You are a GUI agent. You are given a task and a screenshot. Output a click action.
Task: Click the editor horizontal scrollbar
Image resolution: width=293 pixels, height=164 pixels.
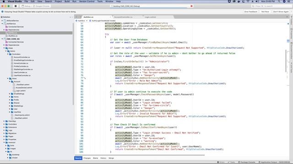pyautogui.click(x=140, y=155)
